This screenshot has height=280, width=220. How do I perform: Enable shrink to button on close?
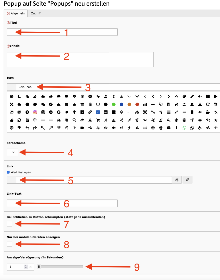coord(10,224)
